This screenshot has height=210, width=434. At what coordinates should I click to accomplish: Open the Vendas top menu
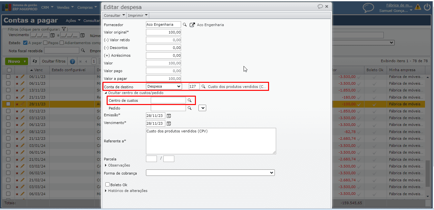coord(65,7)
